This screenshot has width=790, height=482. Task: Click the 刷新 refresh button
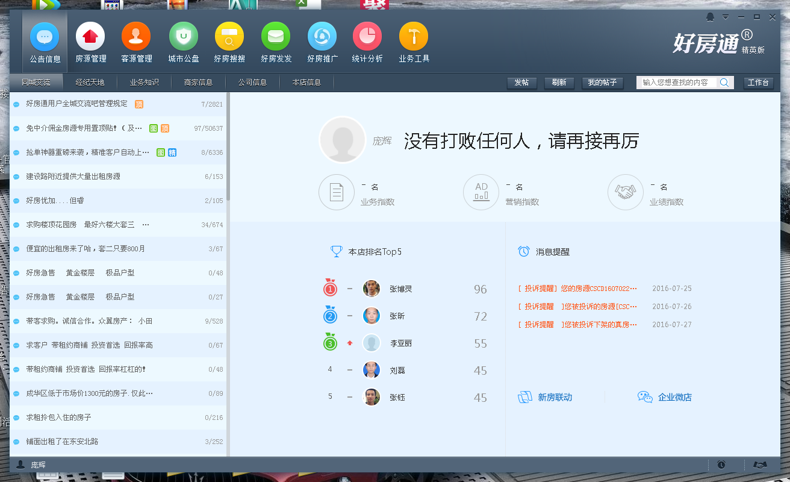point(559,83)
